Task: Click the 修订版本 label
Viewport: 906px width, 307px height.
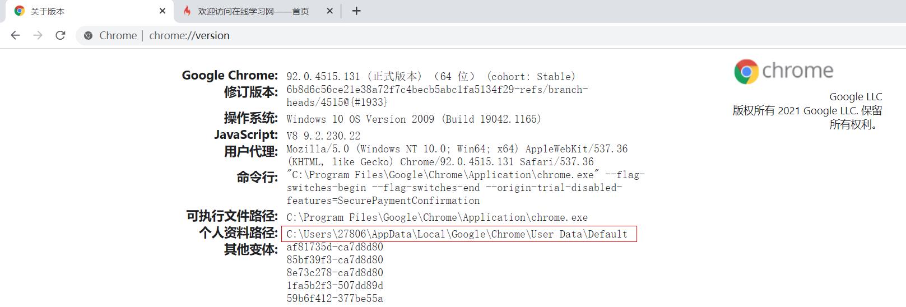Action: point(251,92)
